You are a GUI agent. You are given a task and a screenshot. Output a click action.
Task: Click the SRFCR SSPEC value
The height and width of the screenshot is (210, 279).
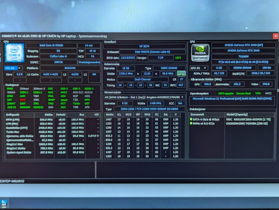58,62
